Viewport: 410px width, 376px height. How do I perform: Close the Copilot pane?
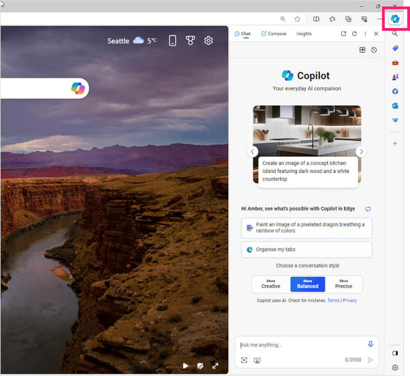click(x=376, y=34)
